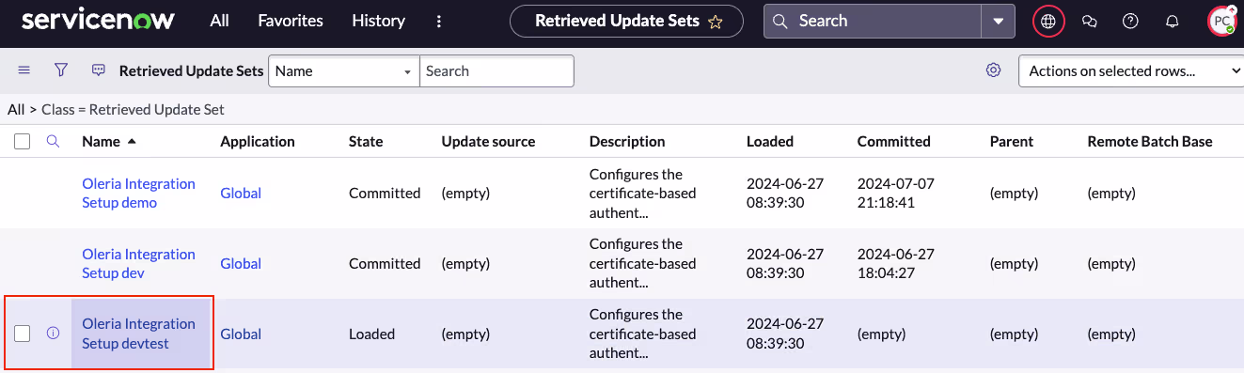The image size is (1244, 373).
Task: Open Global application link in demo row
Action: click(241, 194)
